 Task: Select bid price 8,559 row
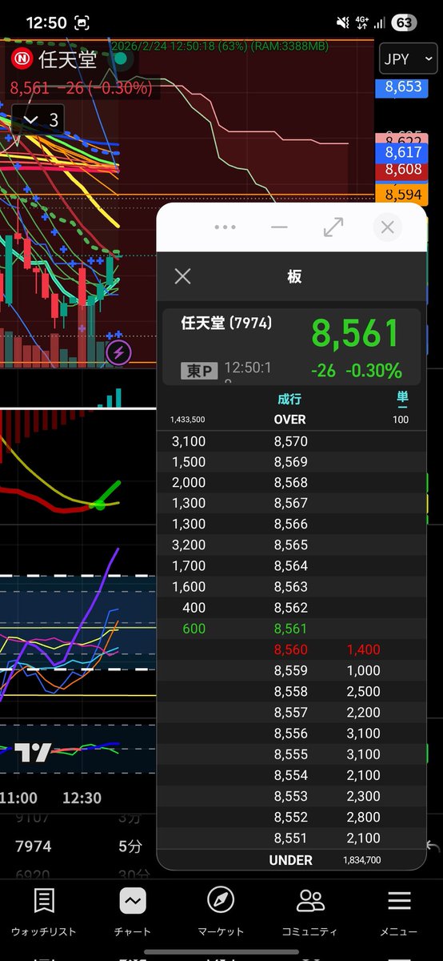pyautogui.click(x=291, y=670)
